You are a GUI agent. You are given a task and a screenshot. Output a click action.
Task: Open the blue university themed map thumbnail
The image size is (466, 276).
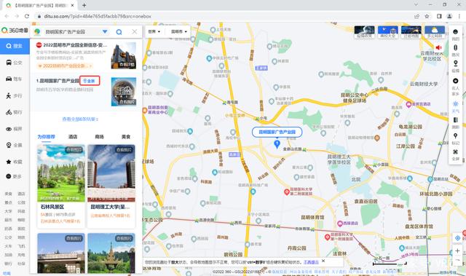[388, 32]
